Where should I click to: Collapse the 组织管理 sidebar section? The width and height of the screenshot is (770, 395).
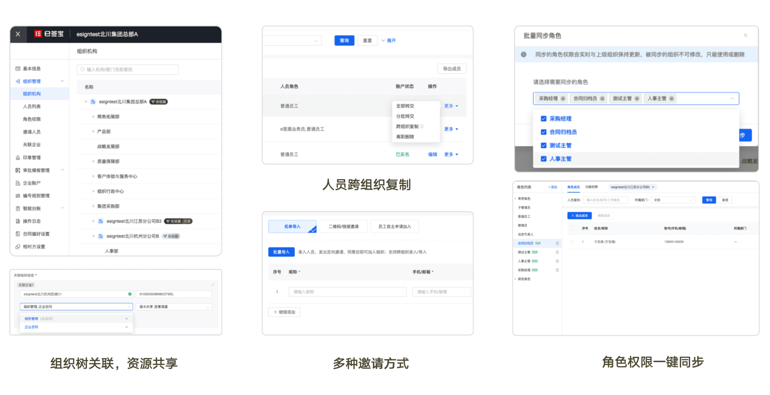(x=62, y=81)
